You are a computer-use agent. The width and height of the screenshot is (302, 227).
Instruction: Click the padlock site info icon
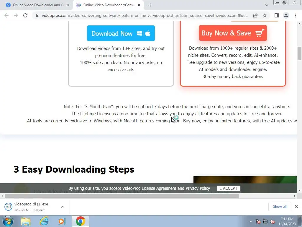point(37,15)
